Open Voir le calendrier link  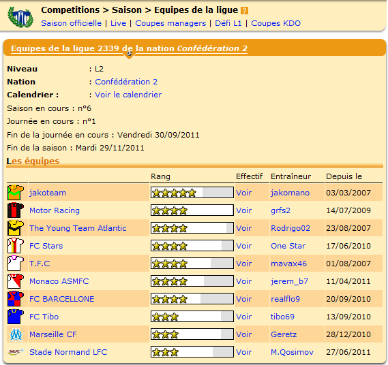pyautogui.click(x=128, y=95)
